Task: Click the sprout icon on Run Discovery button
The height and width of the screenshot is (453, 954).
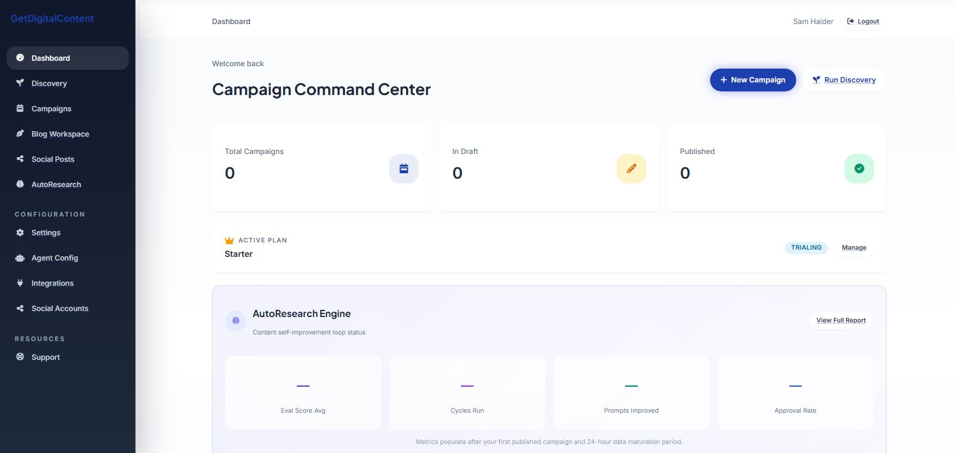Action: click(816, 79)
